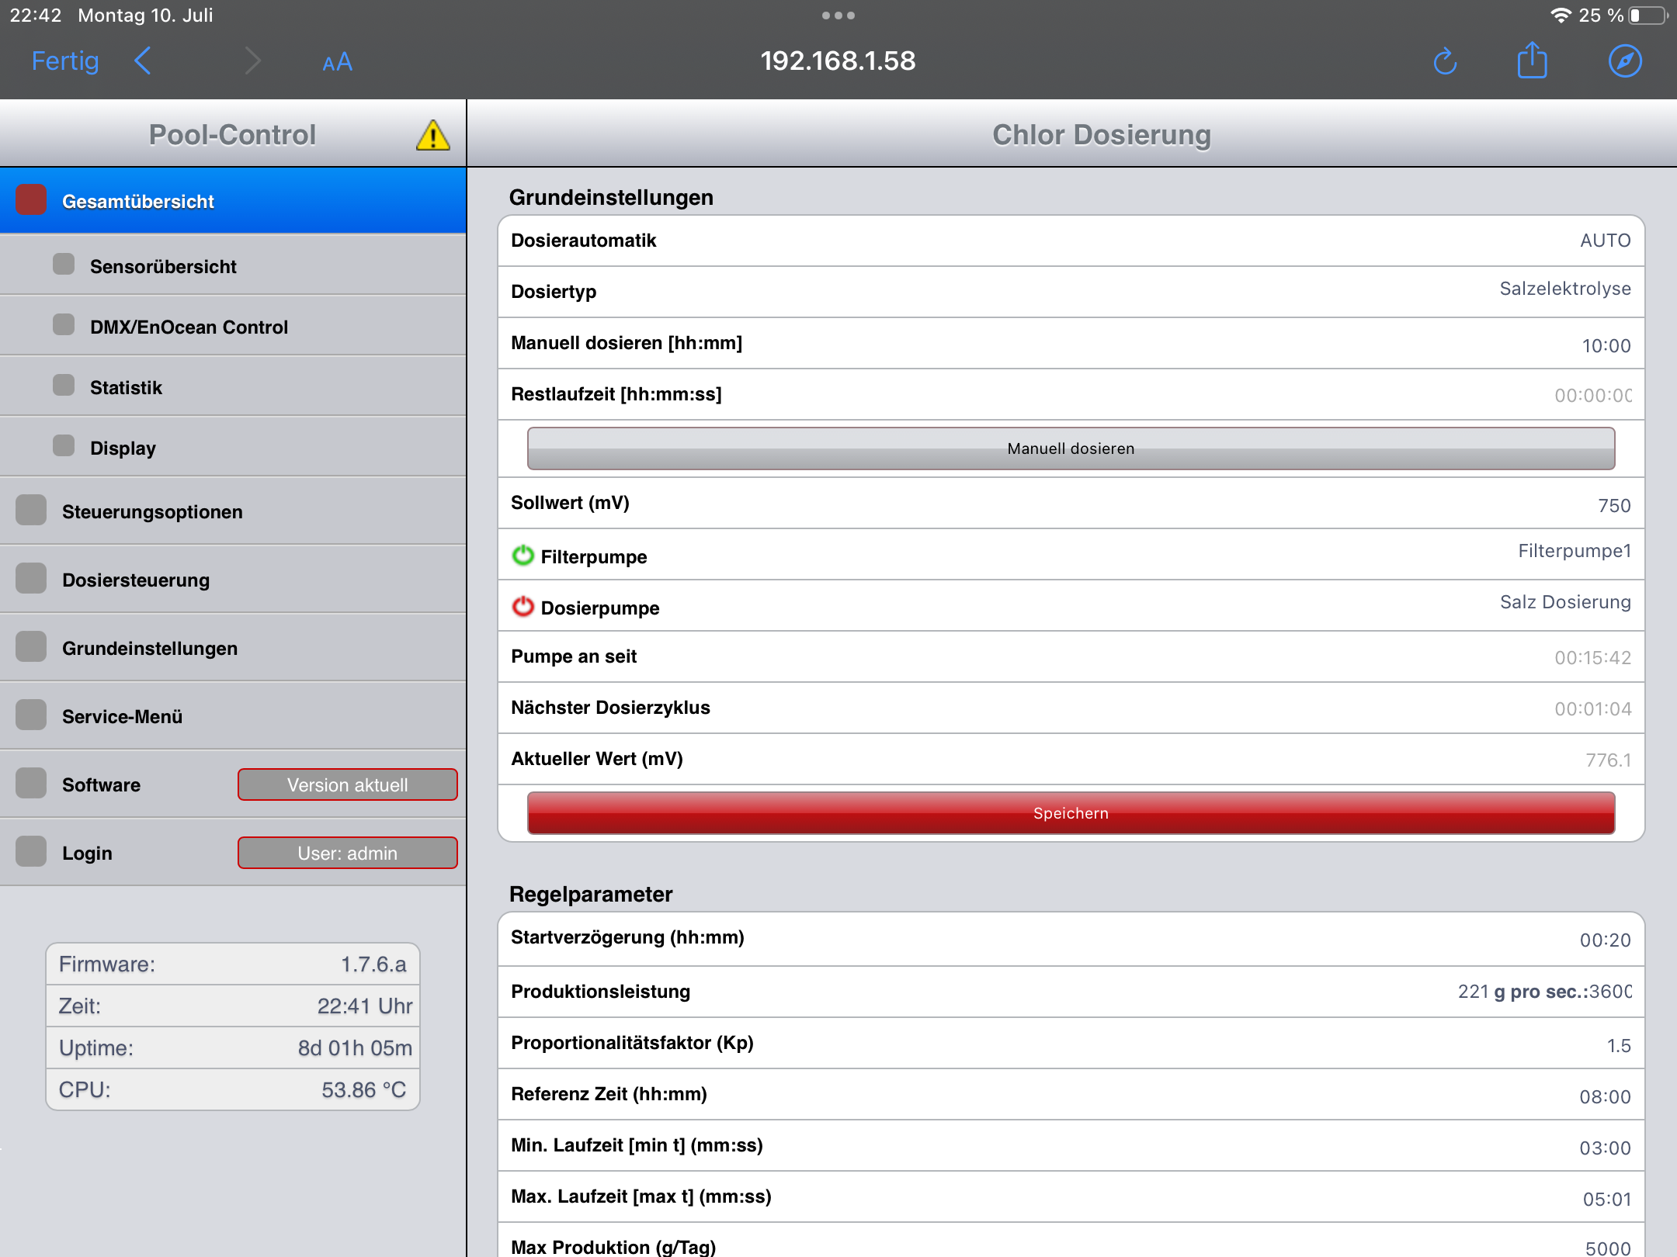Toggle the red Dosierpumpe power icon
The height and width of the screenshot is (1257, 1677).
pos(523,607)
